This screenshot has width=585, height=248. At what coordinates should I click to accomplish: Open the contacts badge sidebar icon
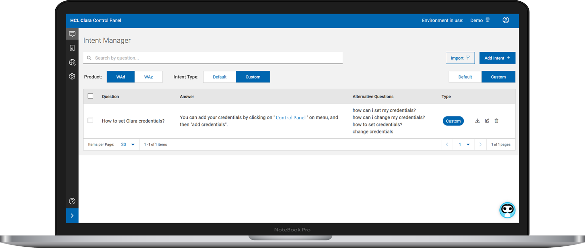coord(72,48)
